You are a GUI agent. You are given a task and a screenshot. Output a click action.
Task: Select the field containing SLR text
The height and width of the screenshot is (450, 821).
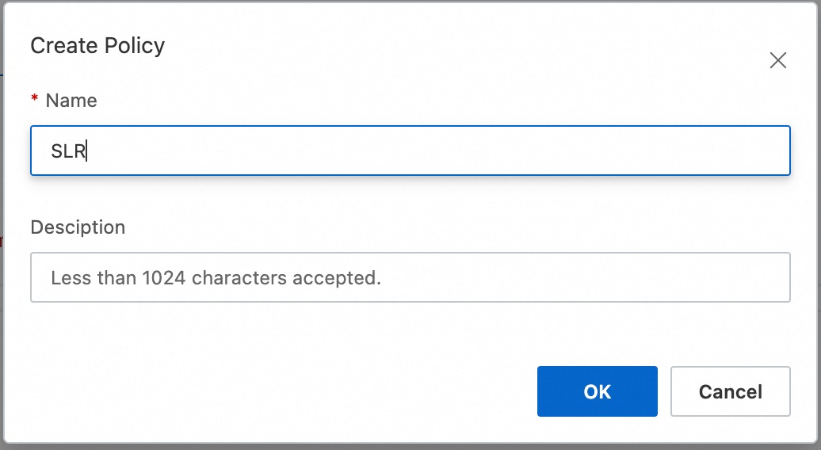tap(410, 151)
